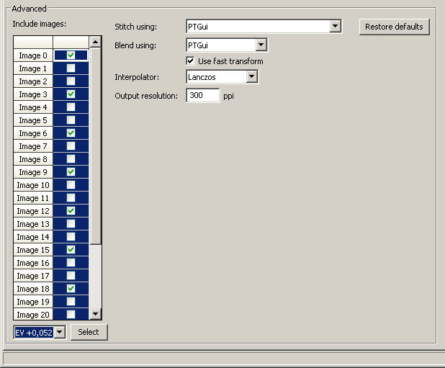The image size is (445, 368).
Task: Toggle the Use fast transform checkbox
Action: tap(191, 61)
